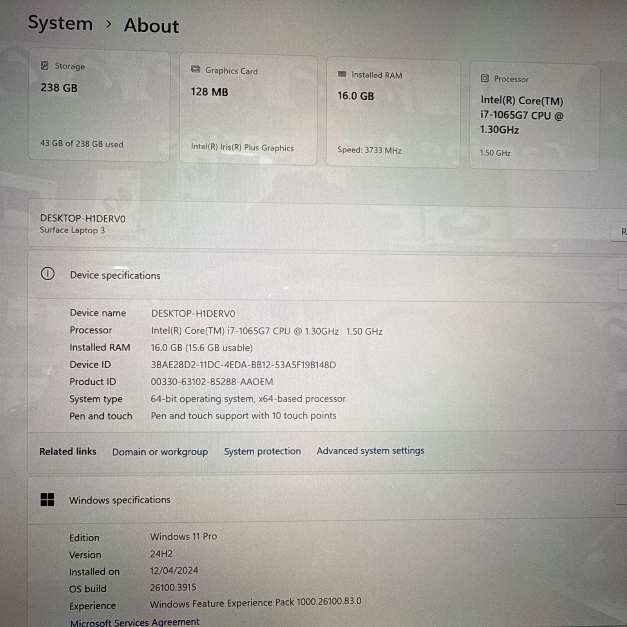
Task: Click 43 GB of 238 GB used text
Action: pyautogui.click(x=82, y=144)
